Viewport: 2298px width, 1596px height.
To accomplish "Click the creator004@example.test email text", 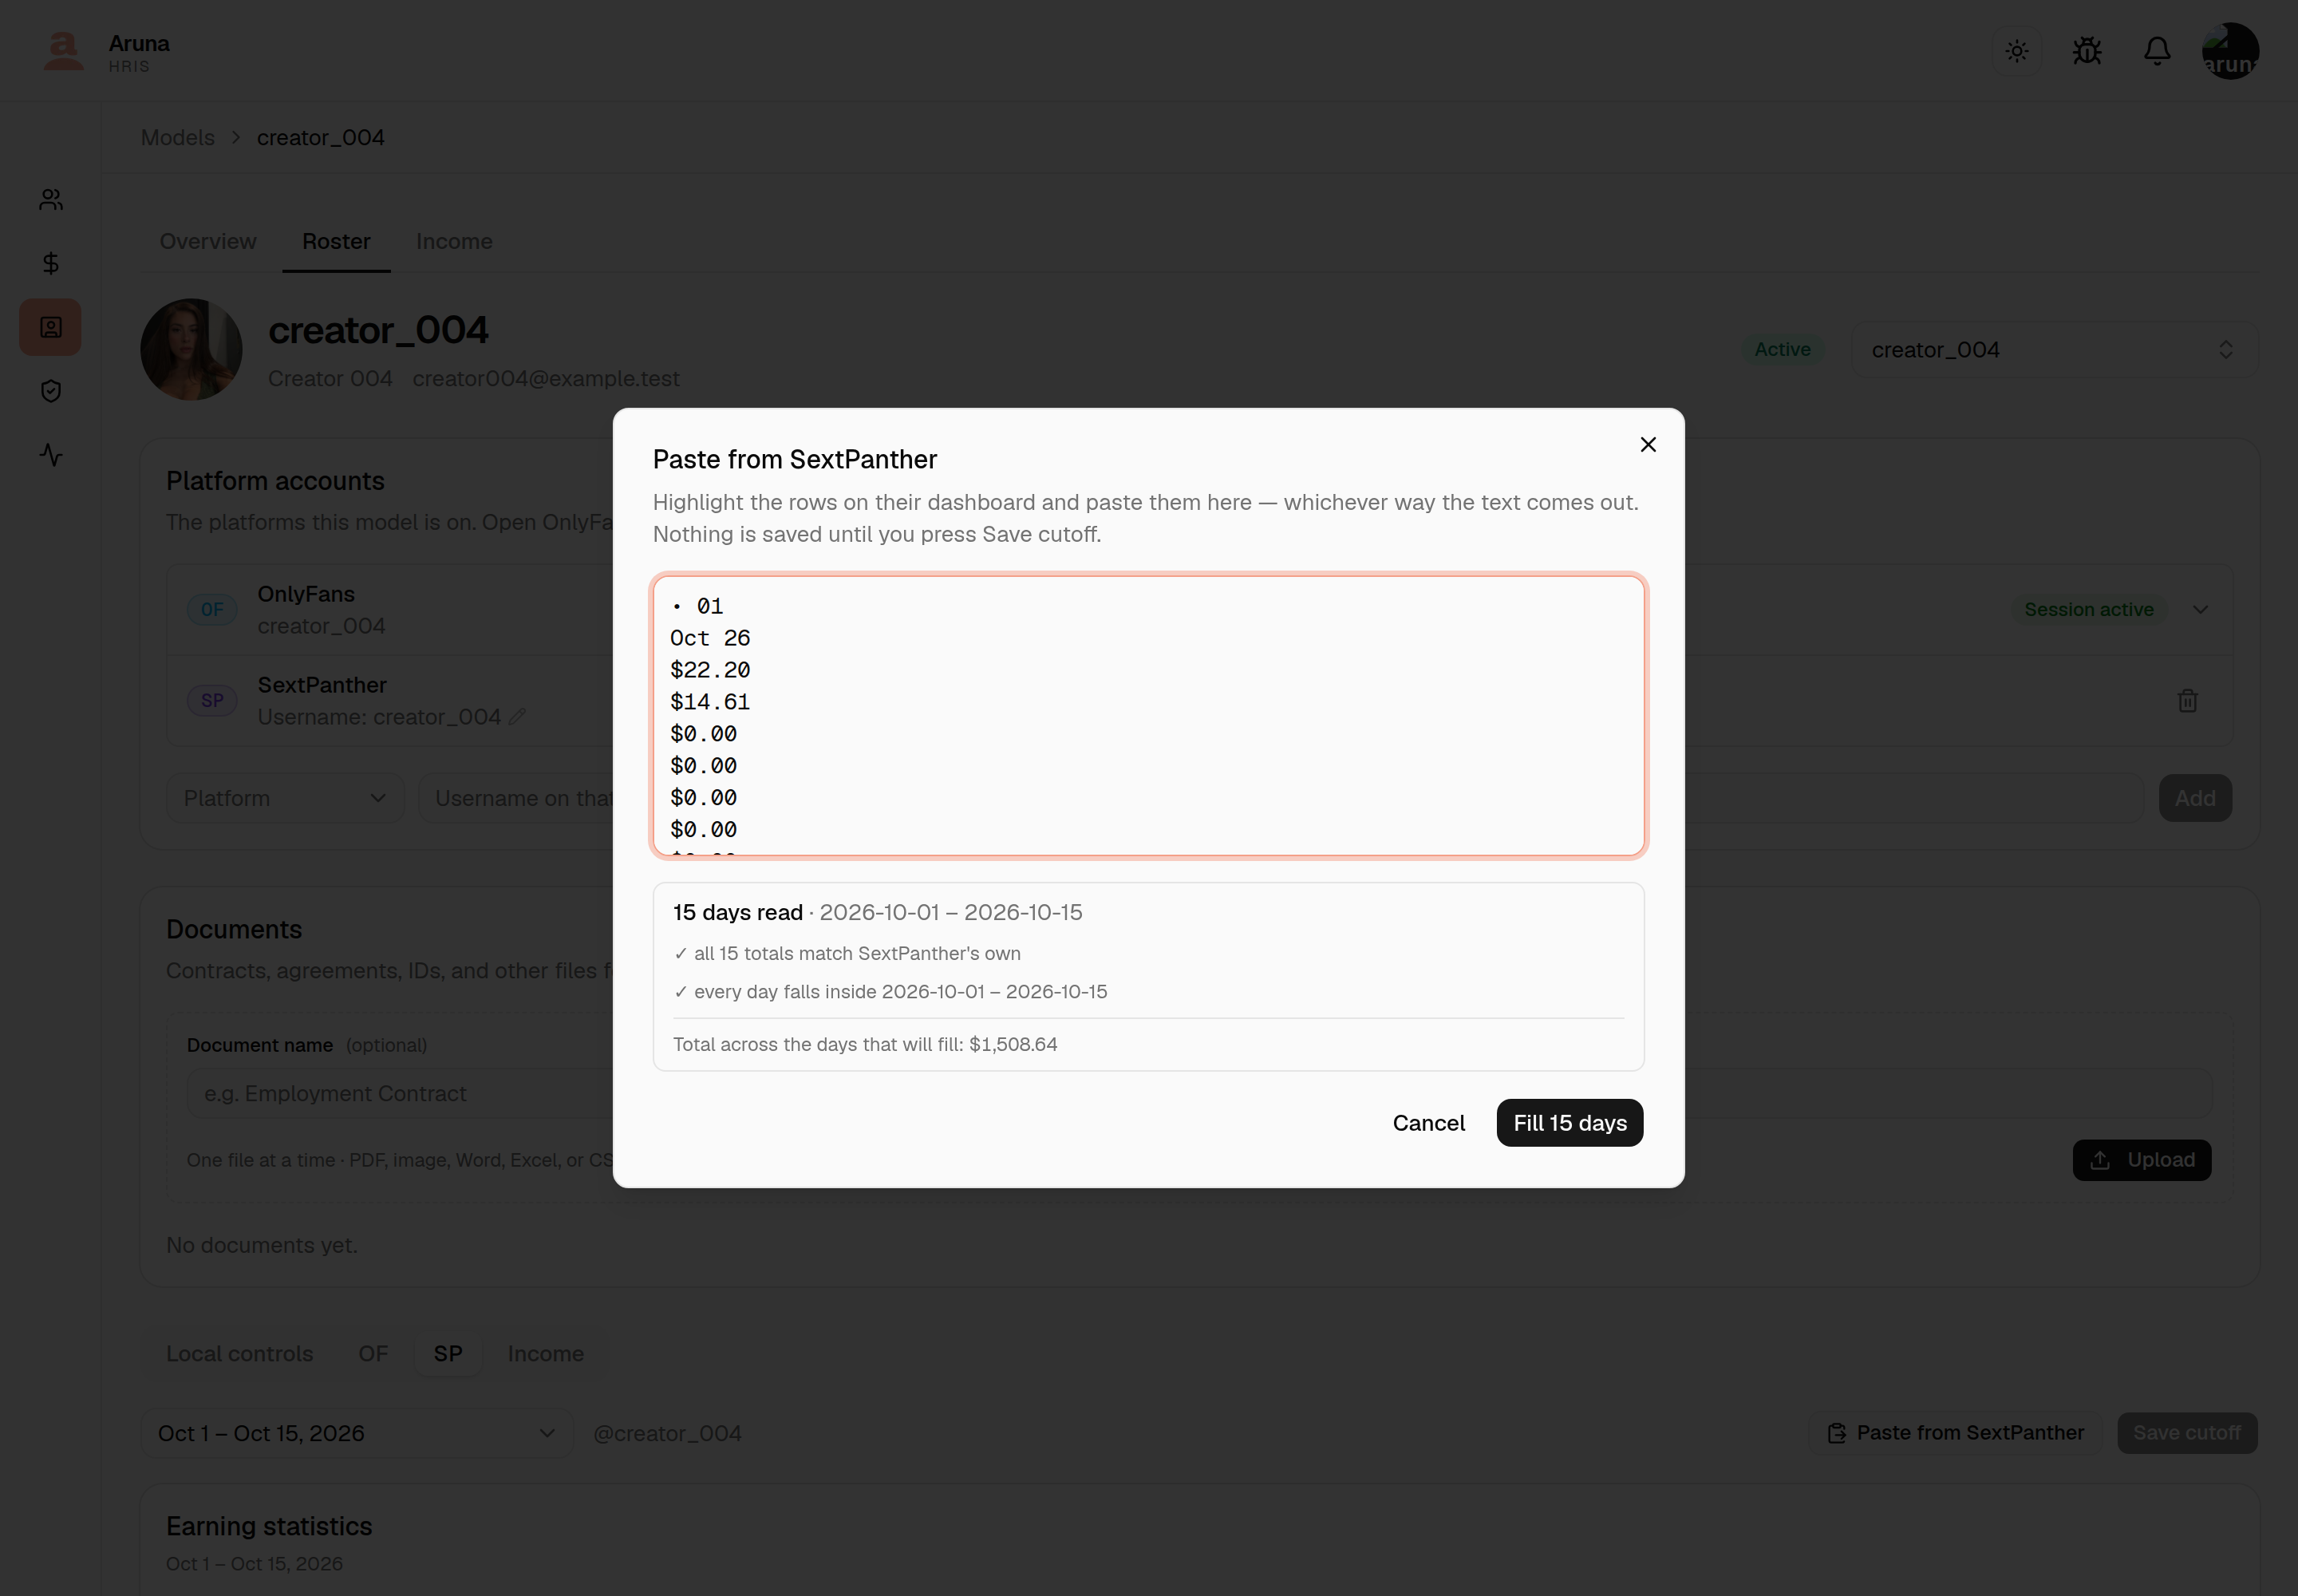I will point(545,378).
